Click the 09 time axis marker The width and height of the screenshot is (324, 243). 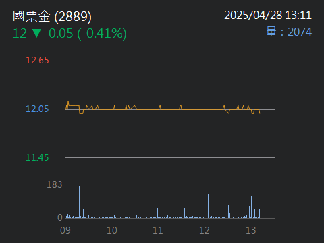click(65, 230)
